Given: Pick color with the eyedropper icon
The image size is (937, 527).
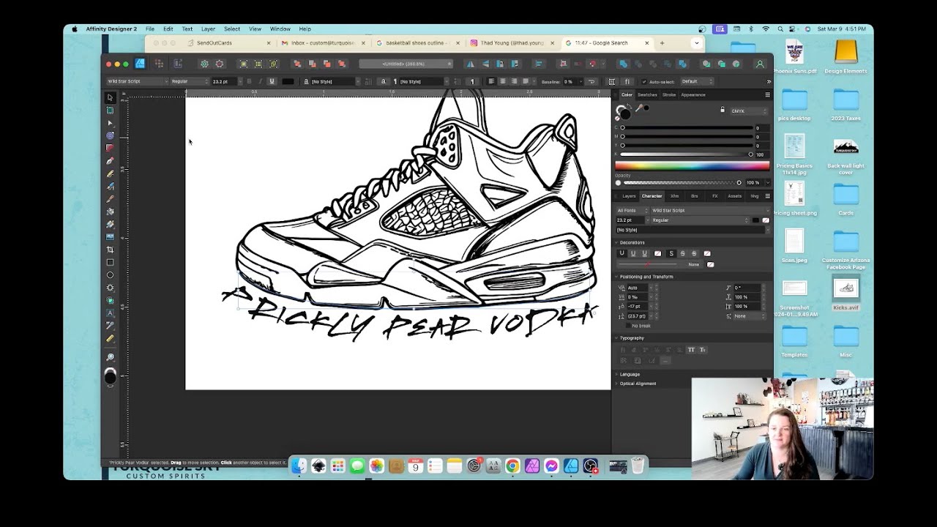Looking at the screenshot, I should pos(639,108).
